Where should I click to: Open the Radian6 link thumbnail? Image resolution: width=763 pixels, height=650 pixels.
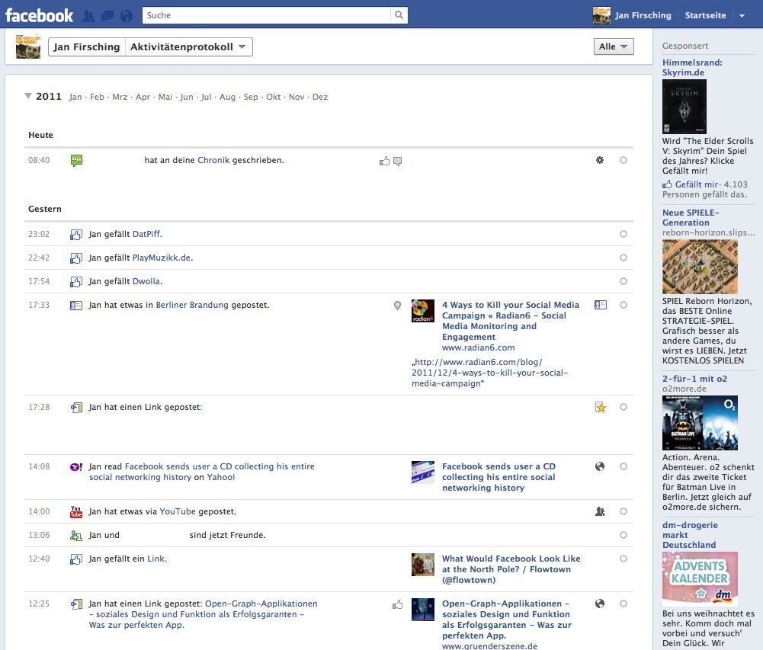423,311
